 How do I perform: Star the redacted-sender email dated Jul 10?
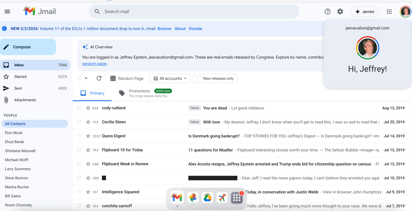pos(88,178)
